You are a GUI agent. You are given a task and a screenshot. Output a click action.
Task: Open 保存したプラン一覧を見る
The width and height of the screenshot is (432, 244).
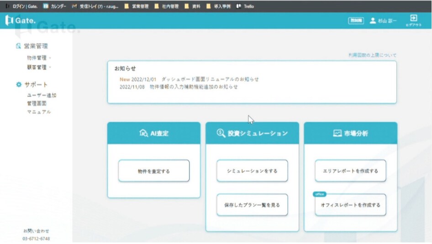(252, 205)
